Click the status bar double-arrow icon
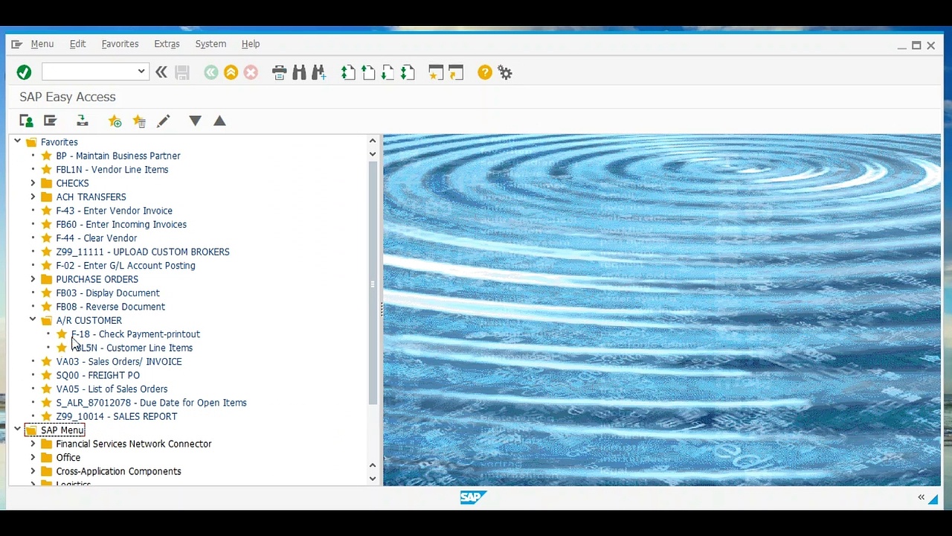This screenshot has height=536, width=952. tap(921, 497)
